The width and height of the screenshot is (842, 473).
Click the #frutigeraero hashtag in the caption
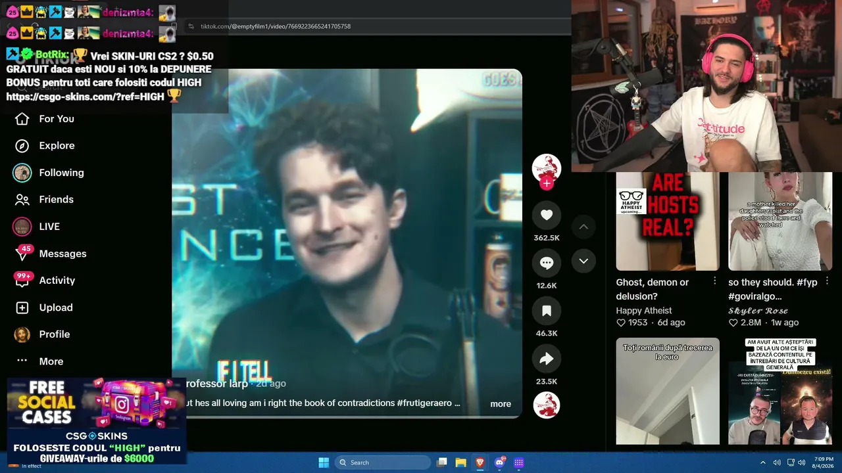[425, 403]
